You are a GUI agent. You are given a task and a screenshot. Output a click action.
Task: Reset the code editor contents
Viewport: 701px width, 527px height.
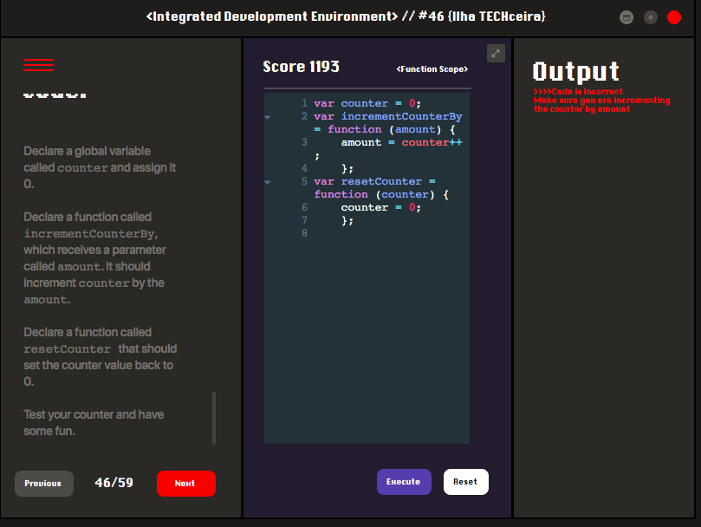pyautogui.click(x=466, y=482)
